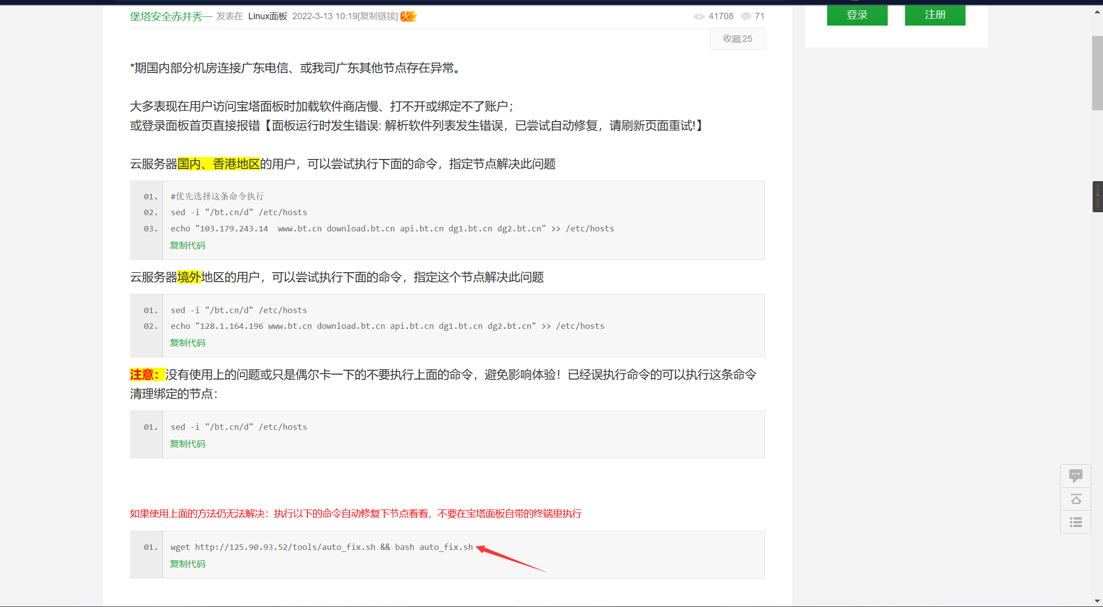Copy code of the single sed cleanup block
1103x607 pixels.
click(188, 444)
